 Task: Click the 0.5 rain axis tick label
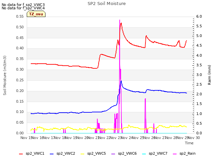click(199, 123)
